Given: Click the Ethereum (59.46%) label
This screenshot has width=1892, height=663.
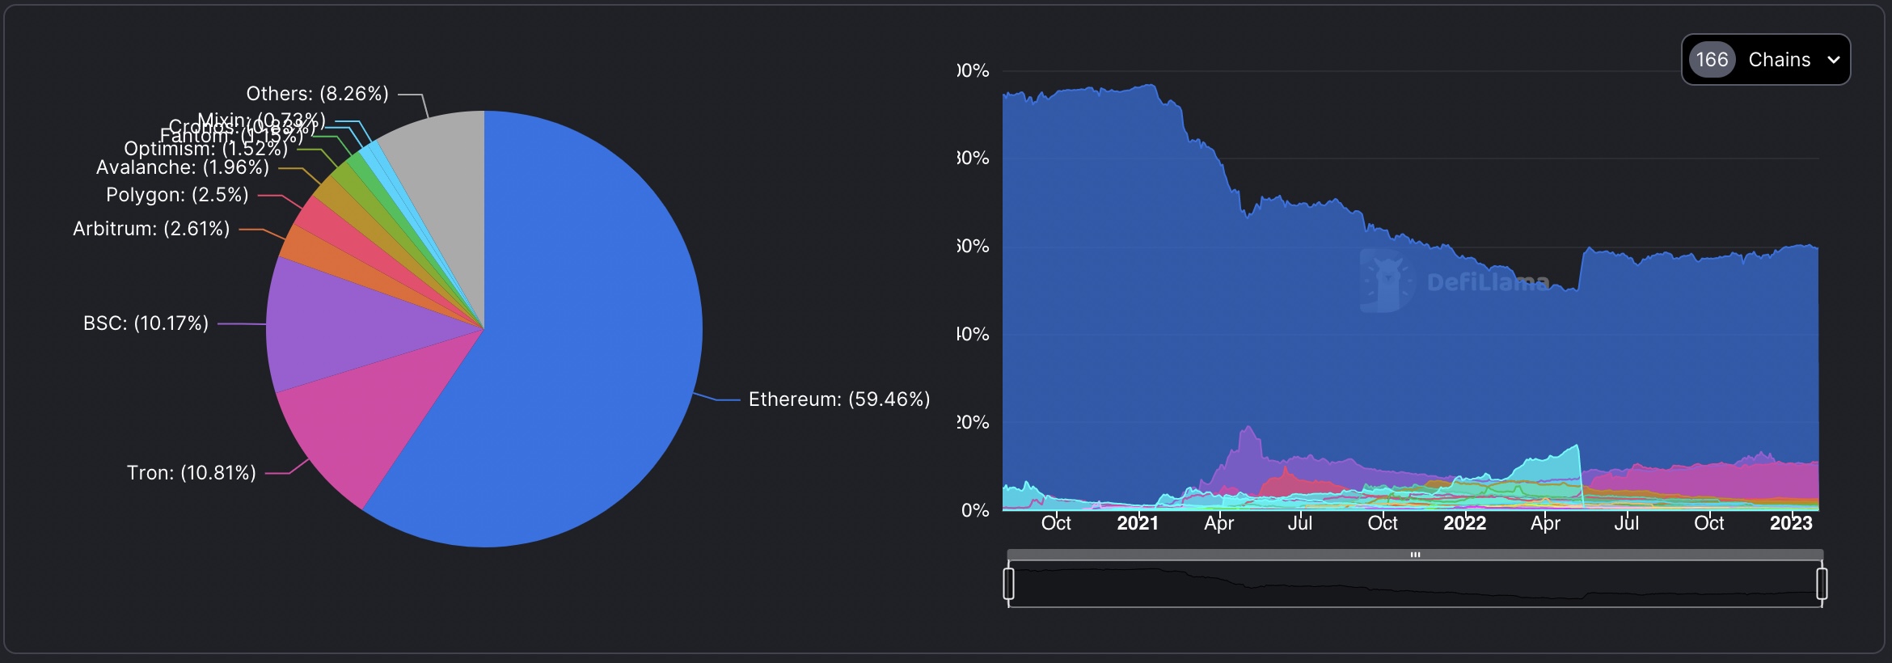Looking at the screenshot, I should click(x=838, y=399).
